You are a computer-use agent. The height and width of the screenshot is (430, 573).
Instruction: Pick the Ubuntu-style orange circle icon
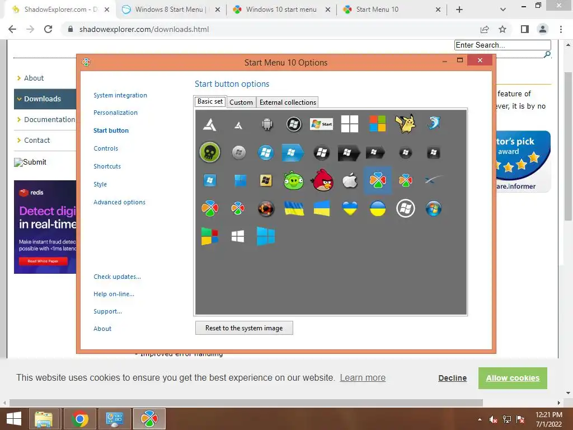[x=266, y=209]
